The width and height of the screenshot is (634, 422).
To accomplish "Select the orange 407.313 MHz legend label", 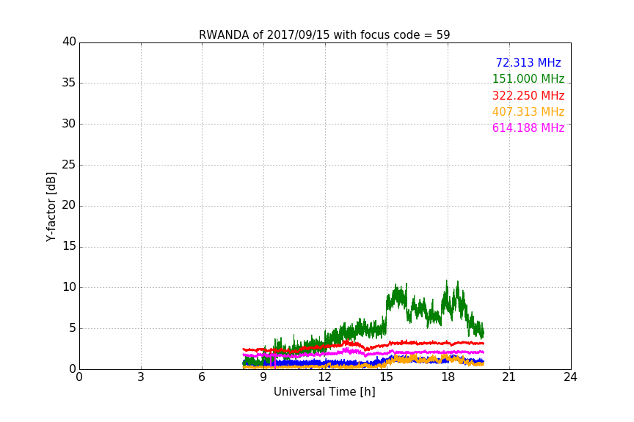I will coord(528,111).
